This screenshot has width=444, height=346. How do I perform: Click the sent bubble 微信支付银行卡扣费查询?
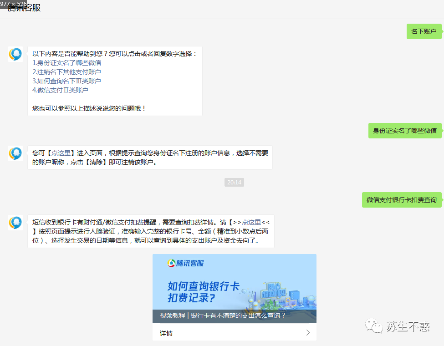(402, 200)
